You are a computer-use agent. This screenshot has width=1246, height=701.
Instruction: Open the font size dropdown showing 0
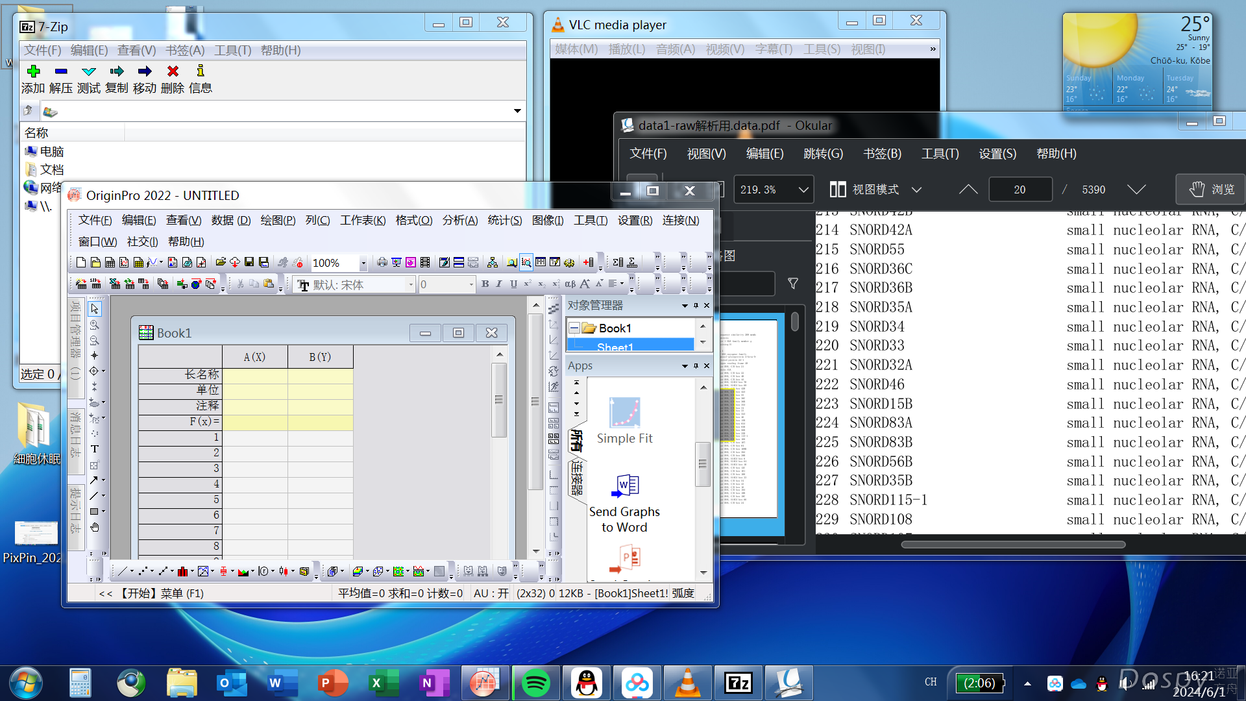coord(471,284)
